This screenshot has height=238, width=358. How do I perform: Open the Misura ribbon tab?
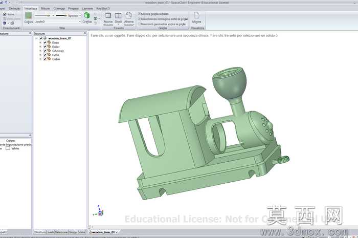click(x=45, y=9)
